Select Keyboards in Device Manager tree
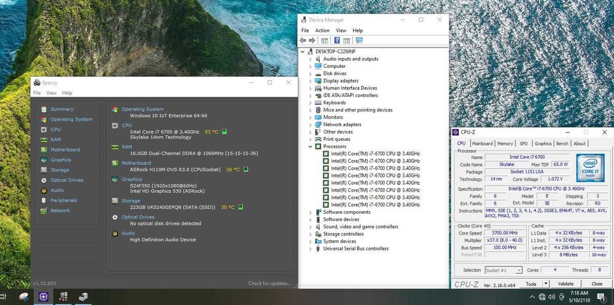Image resolution: width=614 pixels, height=305 pixels. click(335, 103)
